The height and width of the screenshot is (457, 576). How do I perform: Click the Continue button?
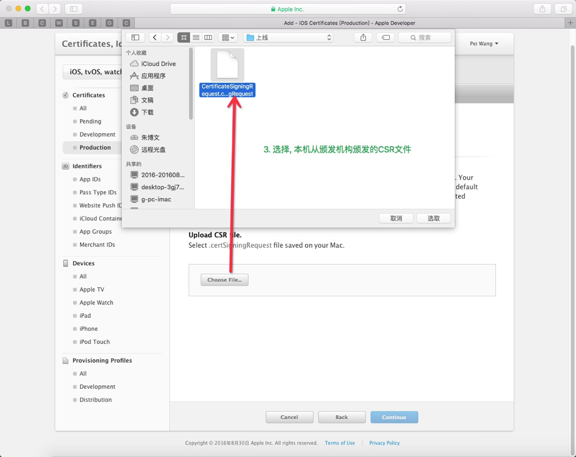394,418
